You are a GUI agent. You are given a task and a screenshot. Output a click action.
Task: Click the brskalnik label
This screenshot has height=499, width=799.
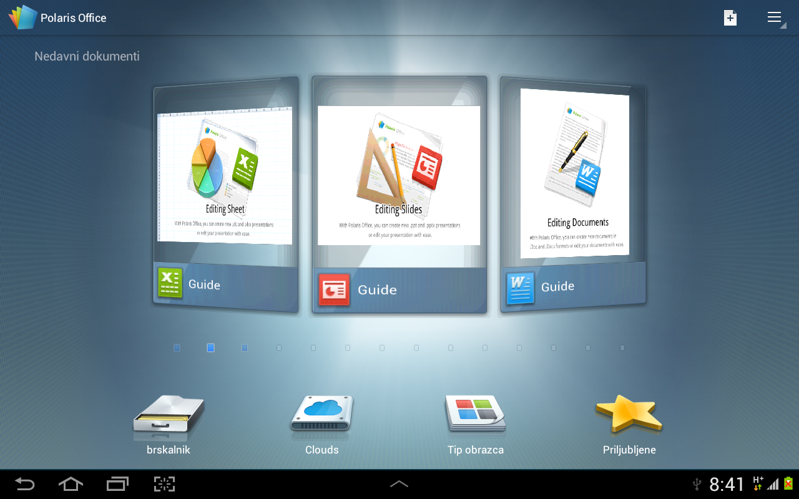(x=169, y=450)
